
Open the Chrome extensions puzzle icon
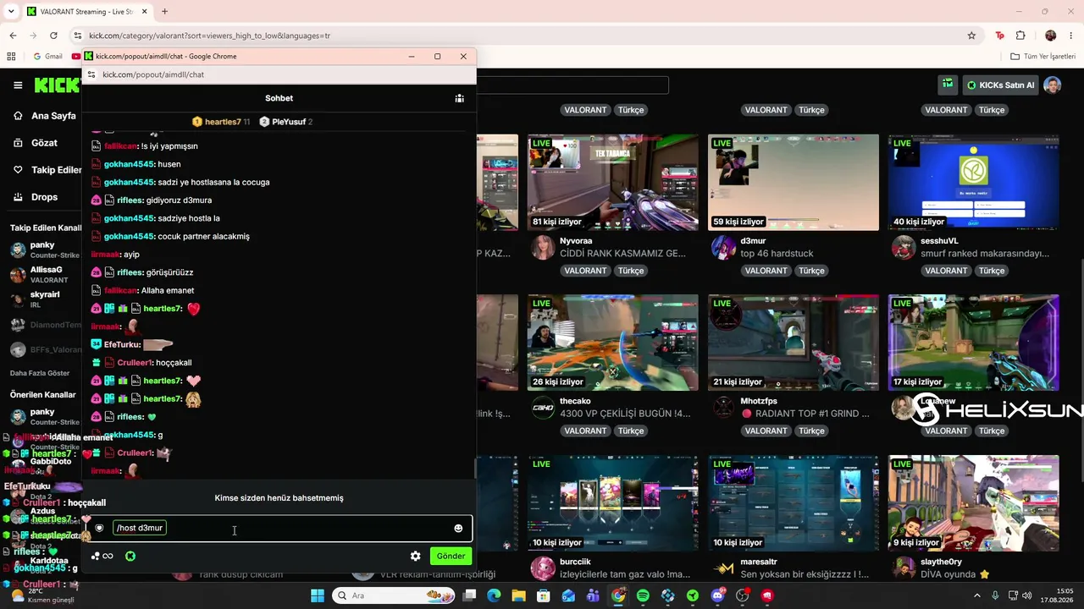1020,36
